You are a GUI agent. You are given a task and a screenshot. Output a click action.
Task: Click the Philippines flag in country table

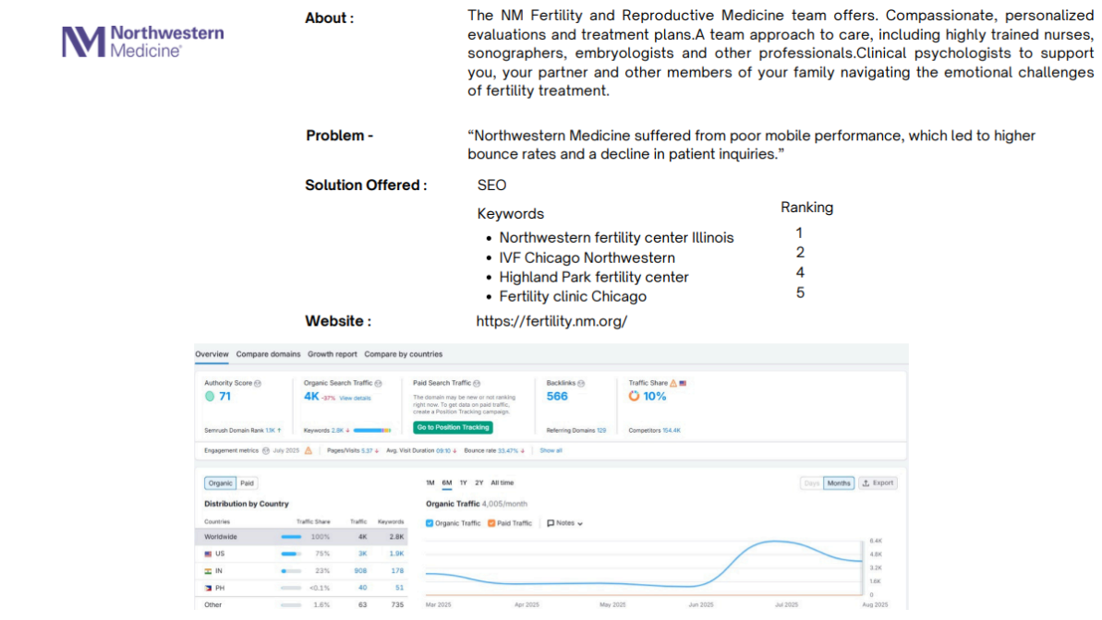point(208,589)
